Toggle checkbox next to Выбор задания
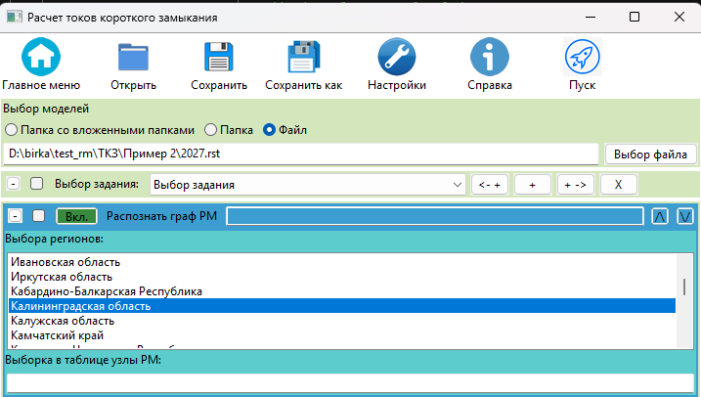This screenshot has height=397, width=701. pyautogui.click(x=37, y=183)
